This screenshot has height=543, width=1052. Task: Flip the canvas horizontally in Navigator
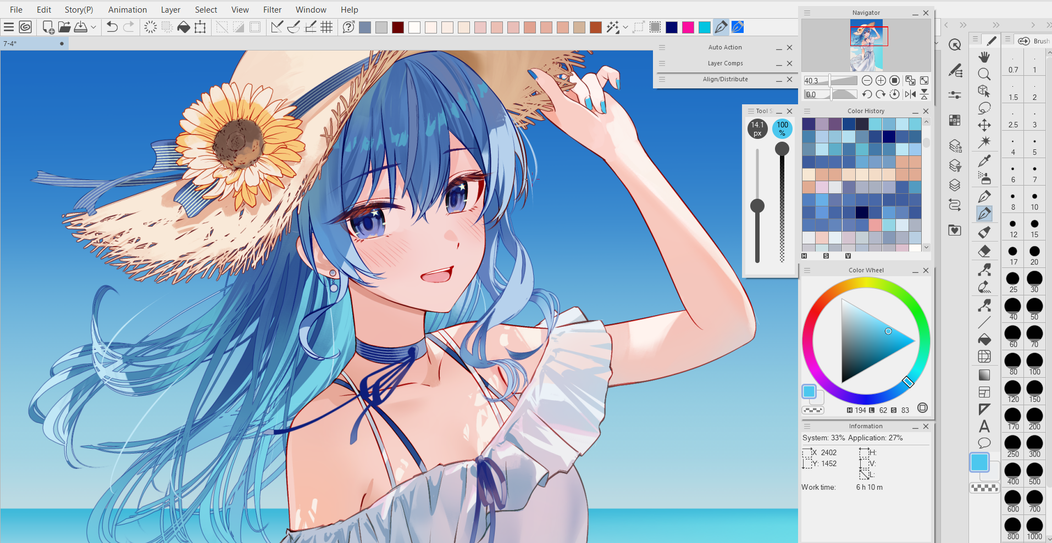(x=910, y=94)
